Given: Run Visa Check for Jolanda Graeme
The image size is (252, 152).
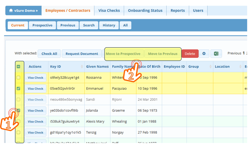Looking at the screenshot, I should pyautogui.click(x=36, y=111).
